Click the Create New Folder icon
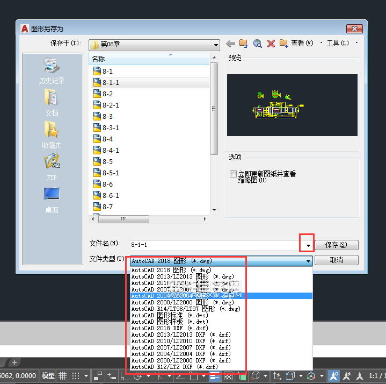The image size is (386, 384). pyautogui.click(x=283, y=44)
